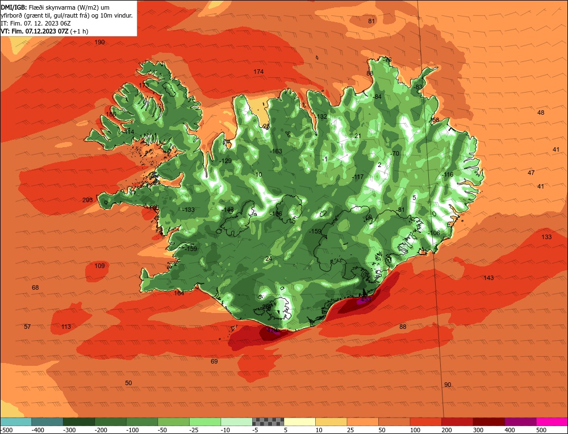Image resolution: width=568 pixels, height=434 pixels.
Task: Click the map value 113
Action: 66,327
